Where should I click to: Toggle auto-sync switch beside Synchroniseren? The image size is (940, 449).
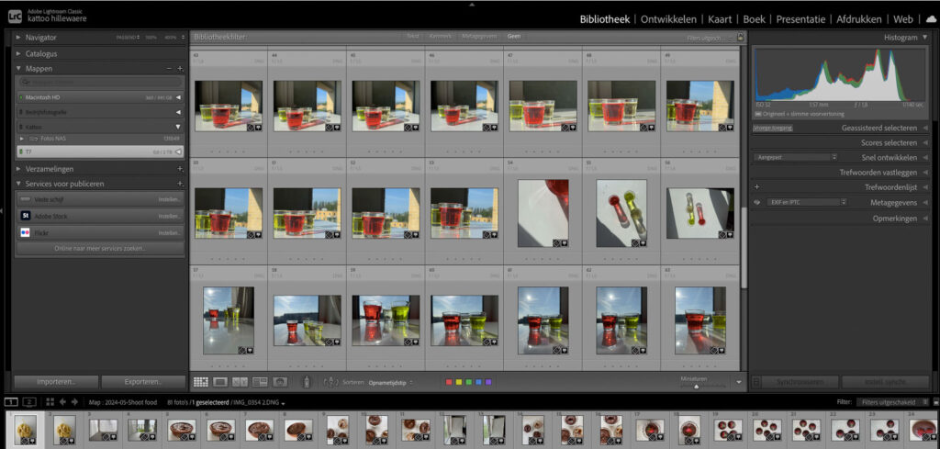point(756,382)
